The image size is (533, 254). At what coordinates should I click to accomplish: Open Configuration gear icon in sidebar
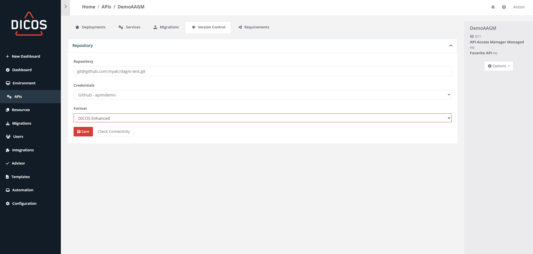(x=8, y=204)
